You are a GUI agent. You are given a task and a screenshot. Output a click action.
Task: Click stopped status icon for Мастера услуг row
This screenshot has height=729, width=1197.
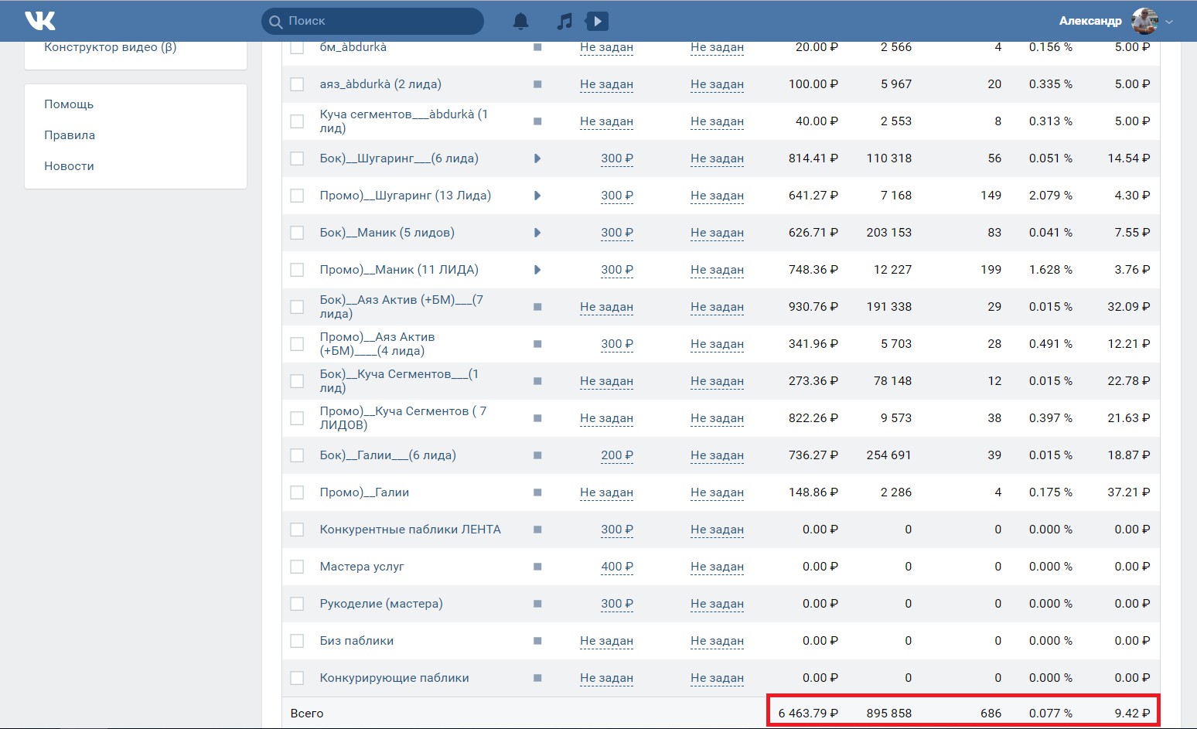(x=537, y=567)
